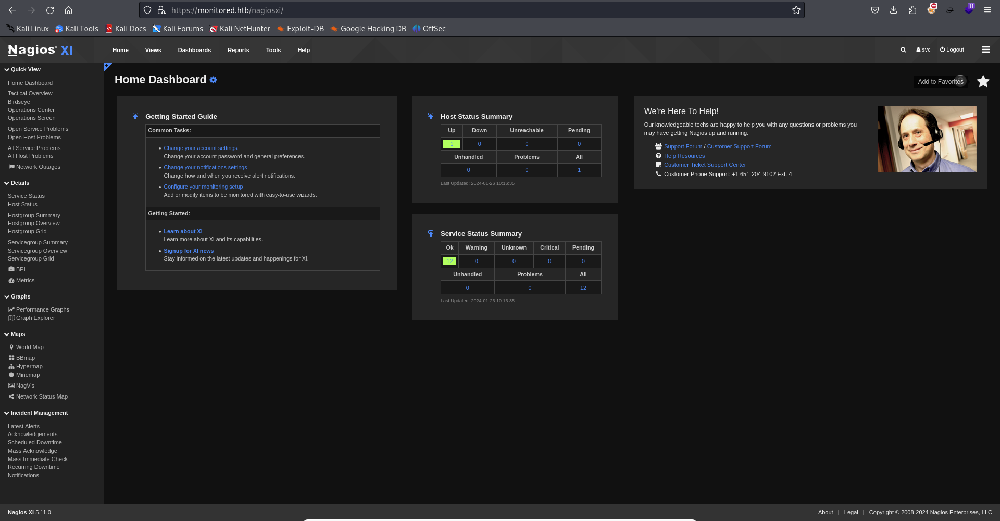Click the Nagios XI logo

coord(40,50)
